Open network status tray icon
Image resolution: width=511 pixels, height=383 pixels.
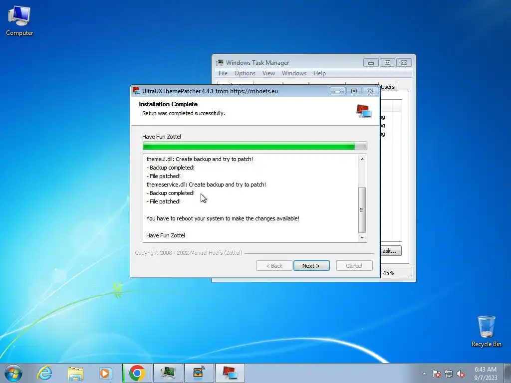pyautogui.click(x=449, y=374)
